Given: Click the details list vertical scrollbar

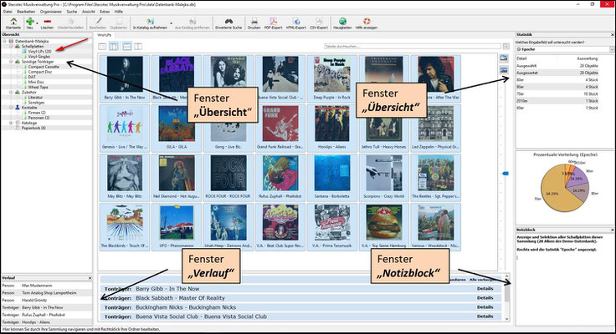Looking at the screenshot, I should [507, 298].
